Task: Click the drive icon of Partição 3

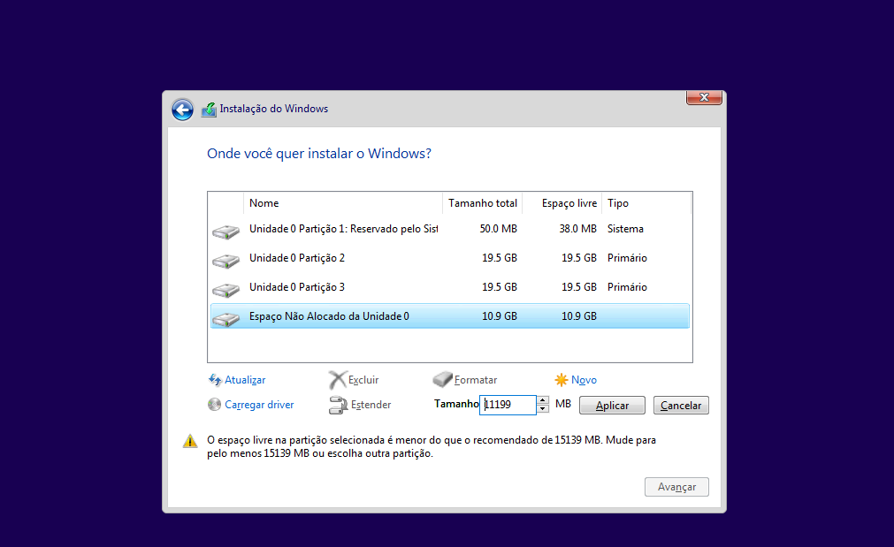Action: [x=225, y=290]
